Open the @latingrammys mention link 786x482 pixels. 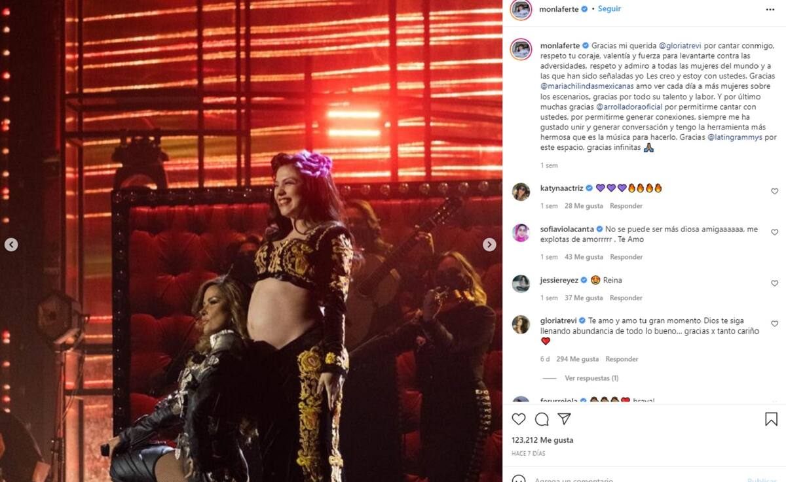coord(735,137)
